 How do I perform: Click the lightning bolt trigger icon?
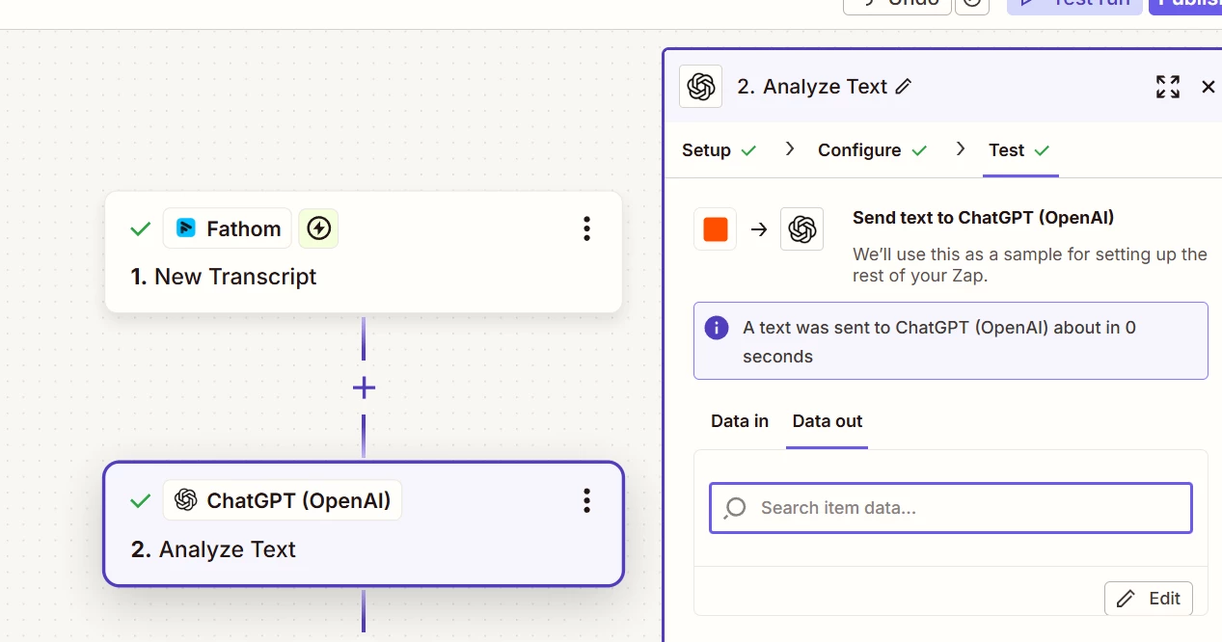(318, 228)
